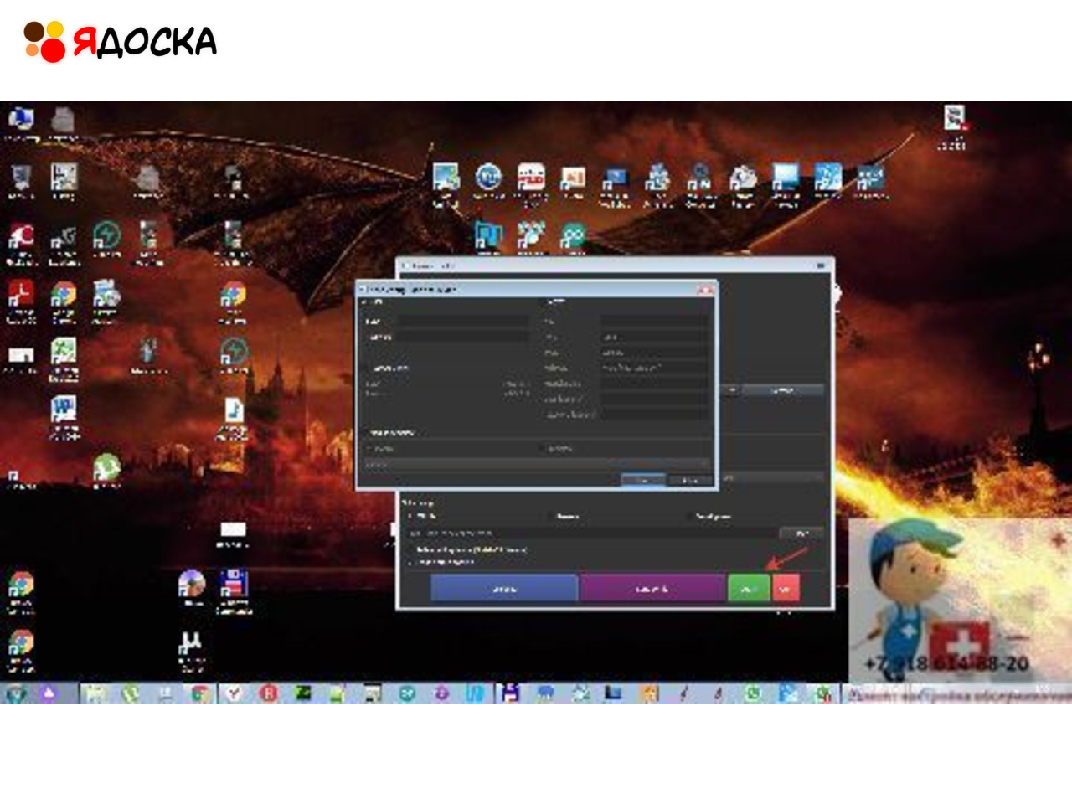Open the red circular icon in the taskbar

pos(268,693)
